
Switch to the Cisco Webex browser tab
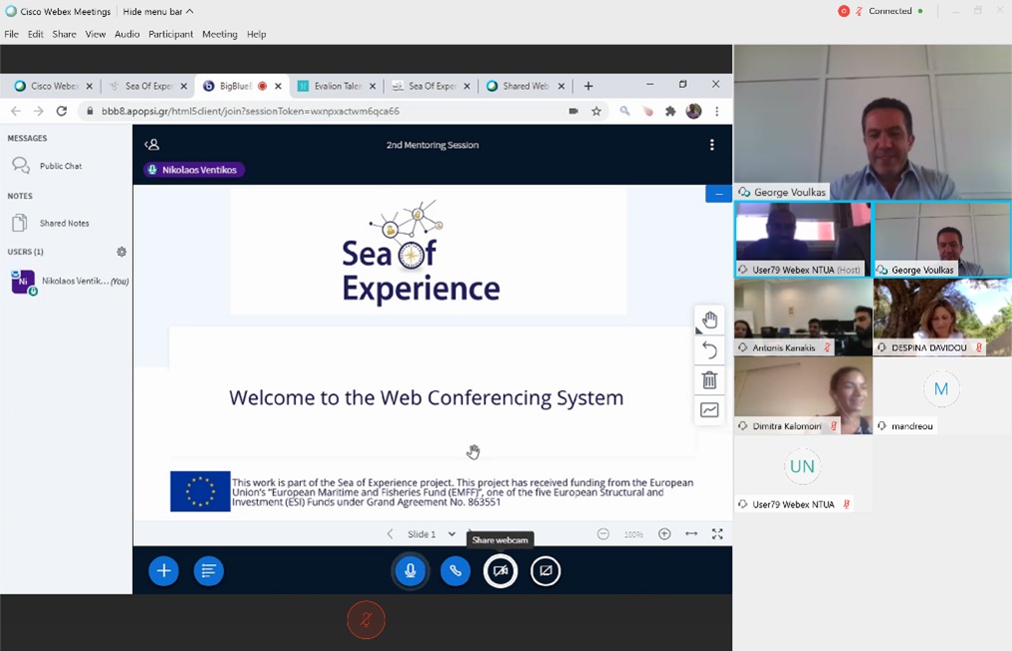point(54,86)
